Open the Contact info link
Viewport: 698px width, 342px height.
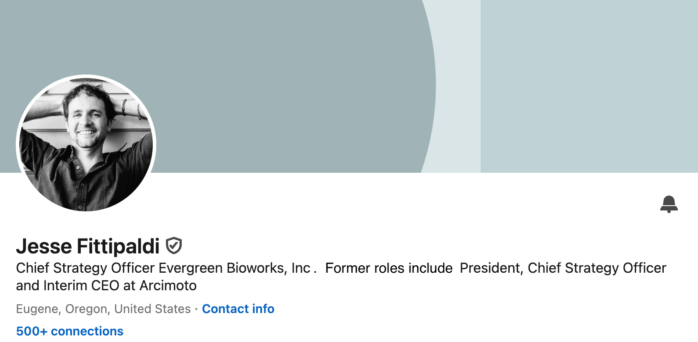pos(238,309)
